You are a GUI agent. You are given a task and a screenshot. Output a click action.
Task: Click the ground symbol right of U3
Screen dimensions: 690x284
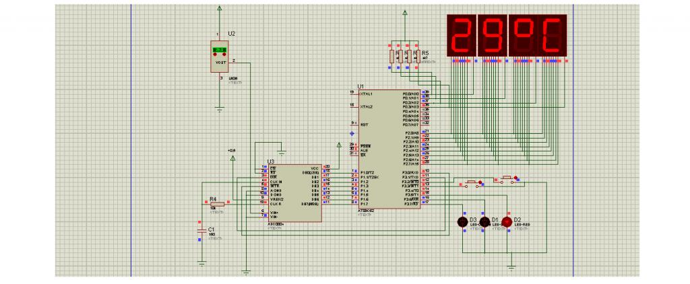pos(282,153)
